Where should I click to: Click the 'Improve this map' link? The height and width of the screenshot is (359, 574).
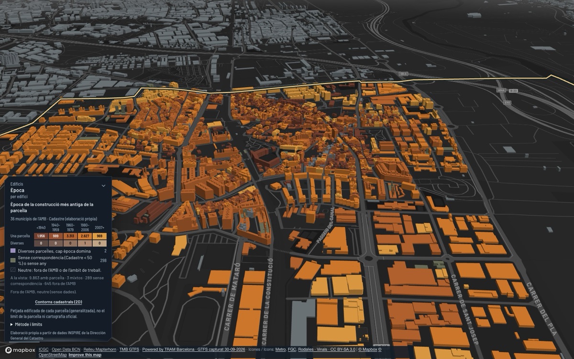(x=85, y=355)
